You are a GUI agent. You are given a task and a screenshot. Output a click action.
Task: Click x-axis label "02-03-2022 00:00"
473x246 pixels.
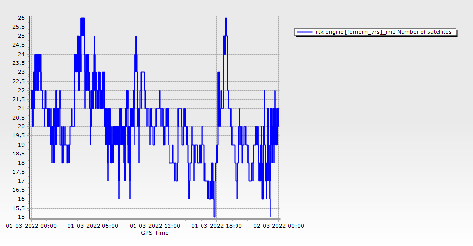(278, 226)
